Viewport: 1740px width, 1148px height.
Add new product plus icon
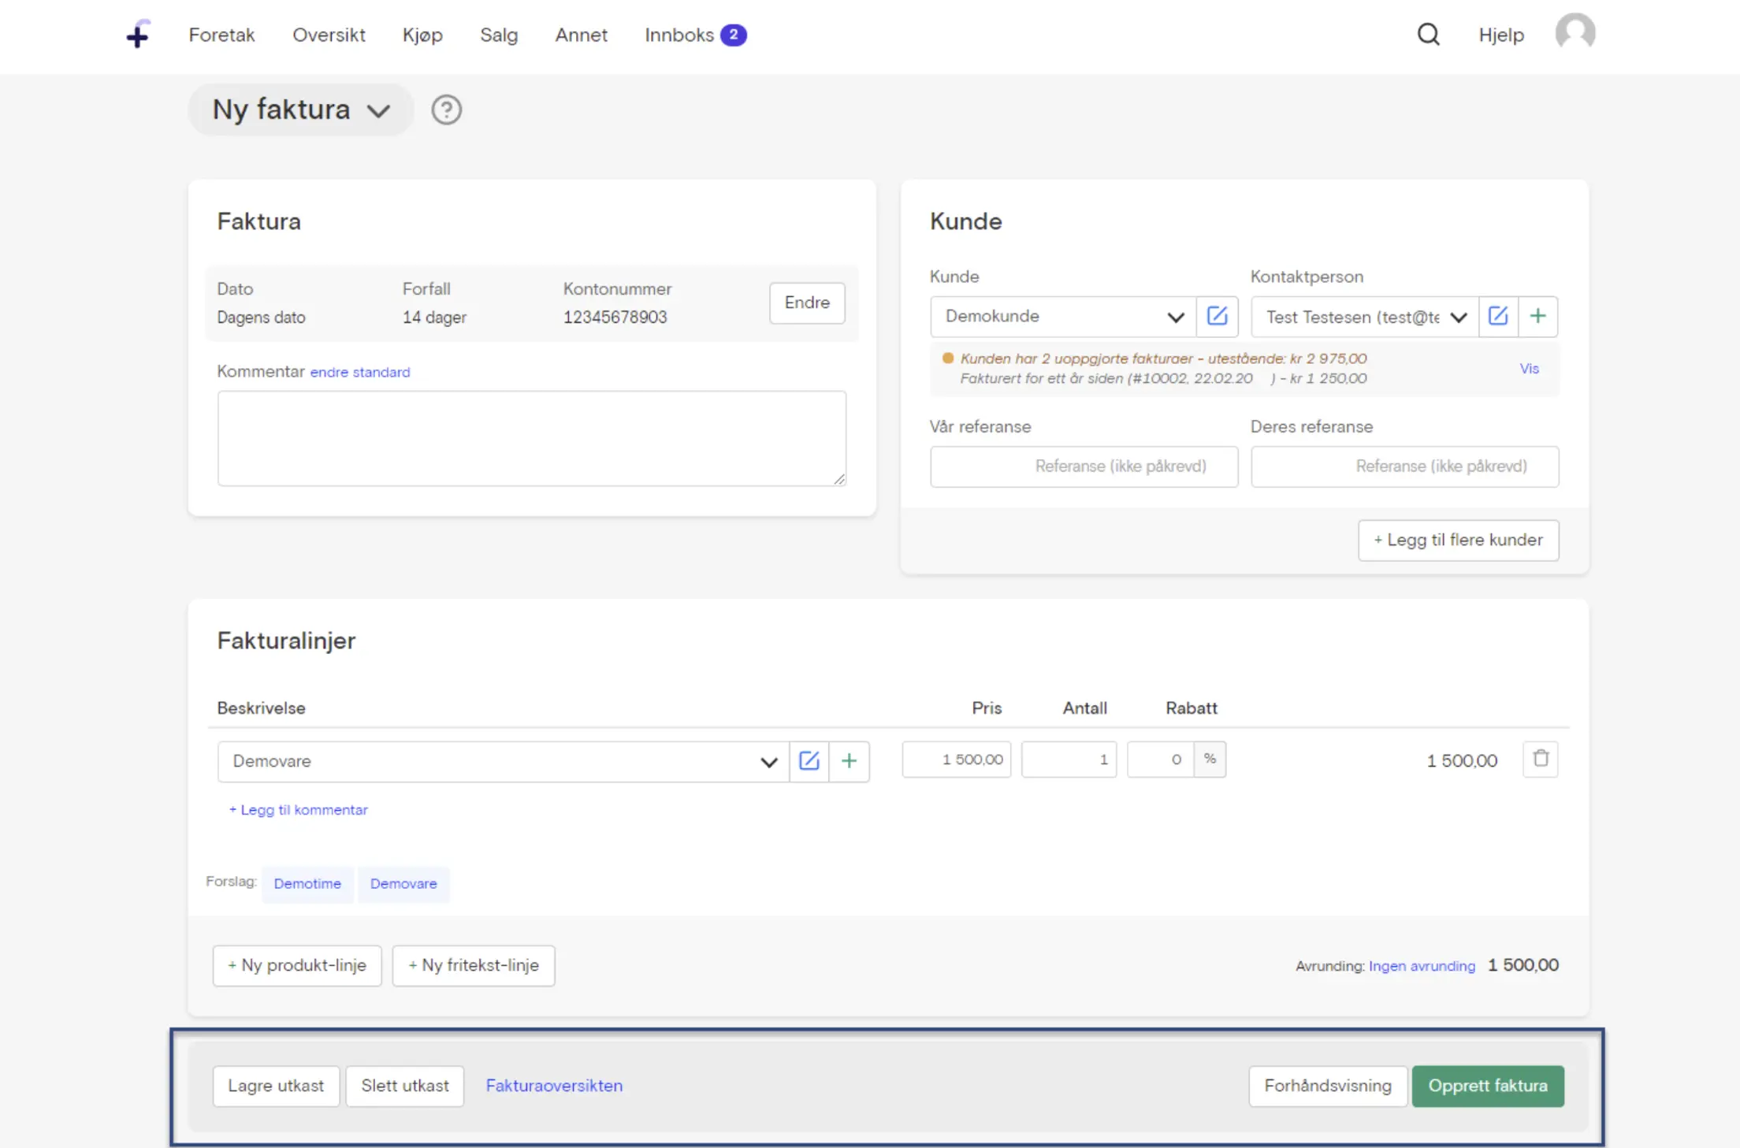click(849, 761)
